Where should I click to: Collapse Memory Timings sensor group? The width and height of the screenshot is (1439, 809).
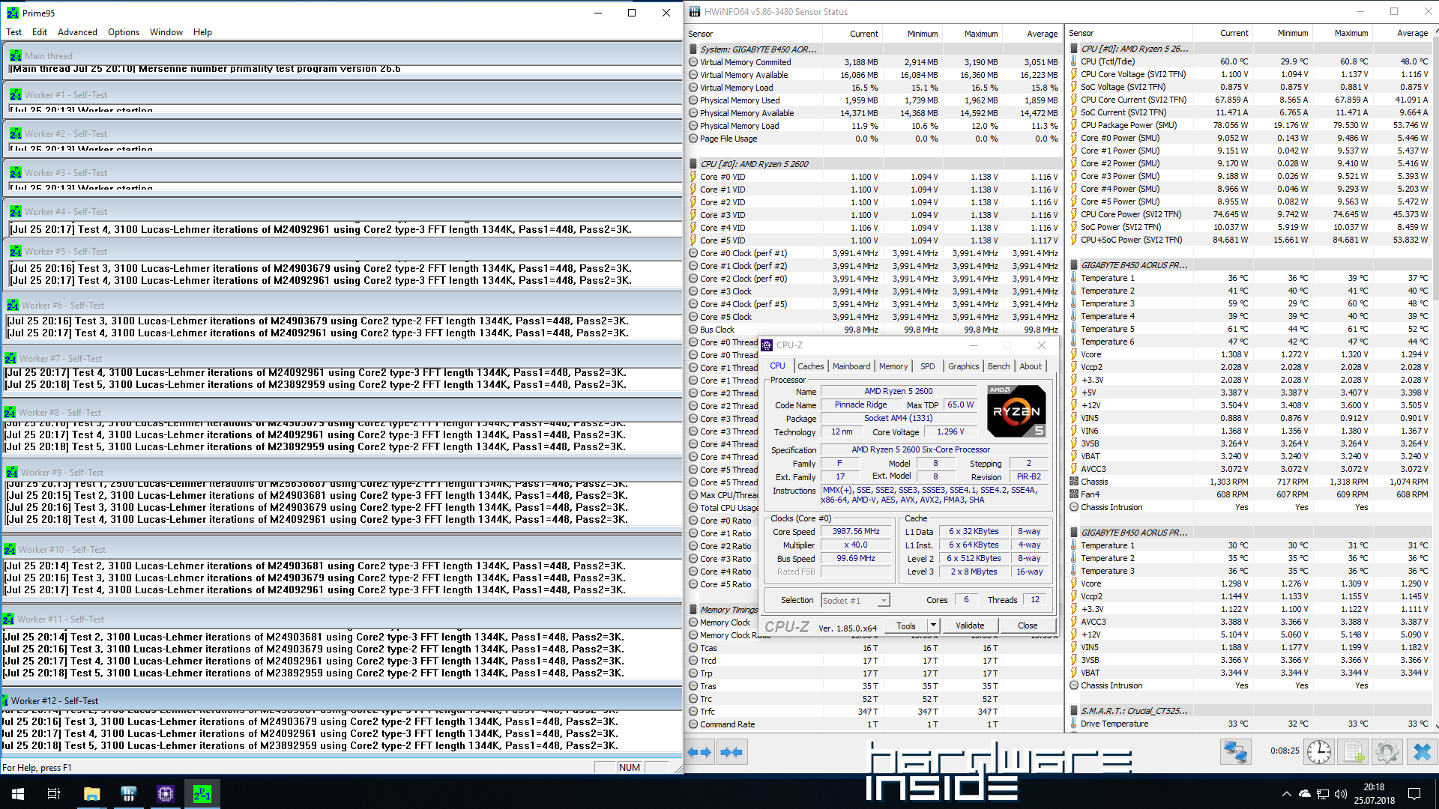tap(693, 610)
